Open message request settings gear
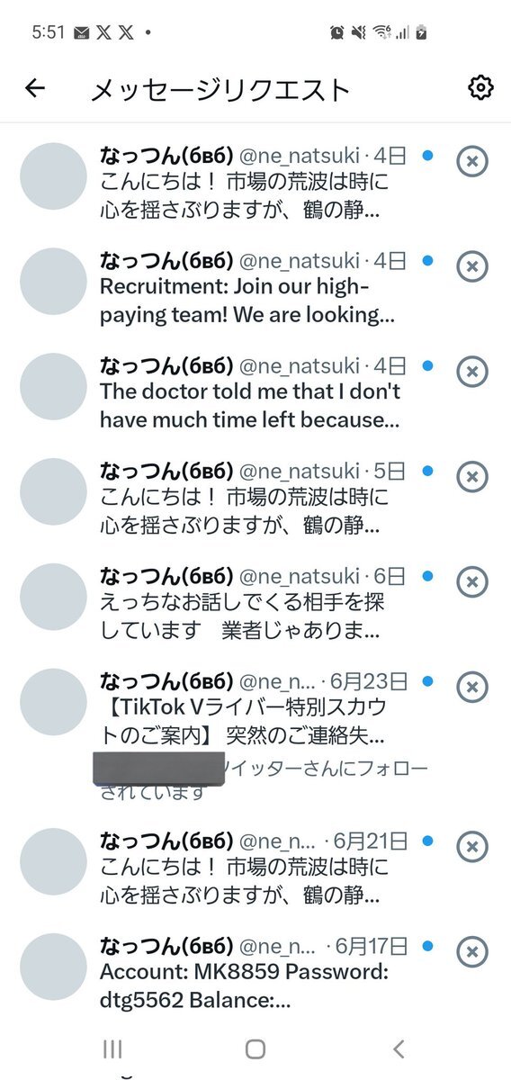Viewport: 511px width, 1080px height. point(481,87)
